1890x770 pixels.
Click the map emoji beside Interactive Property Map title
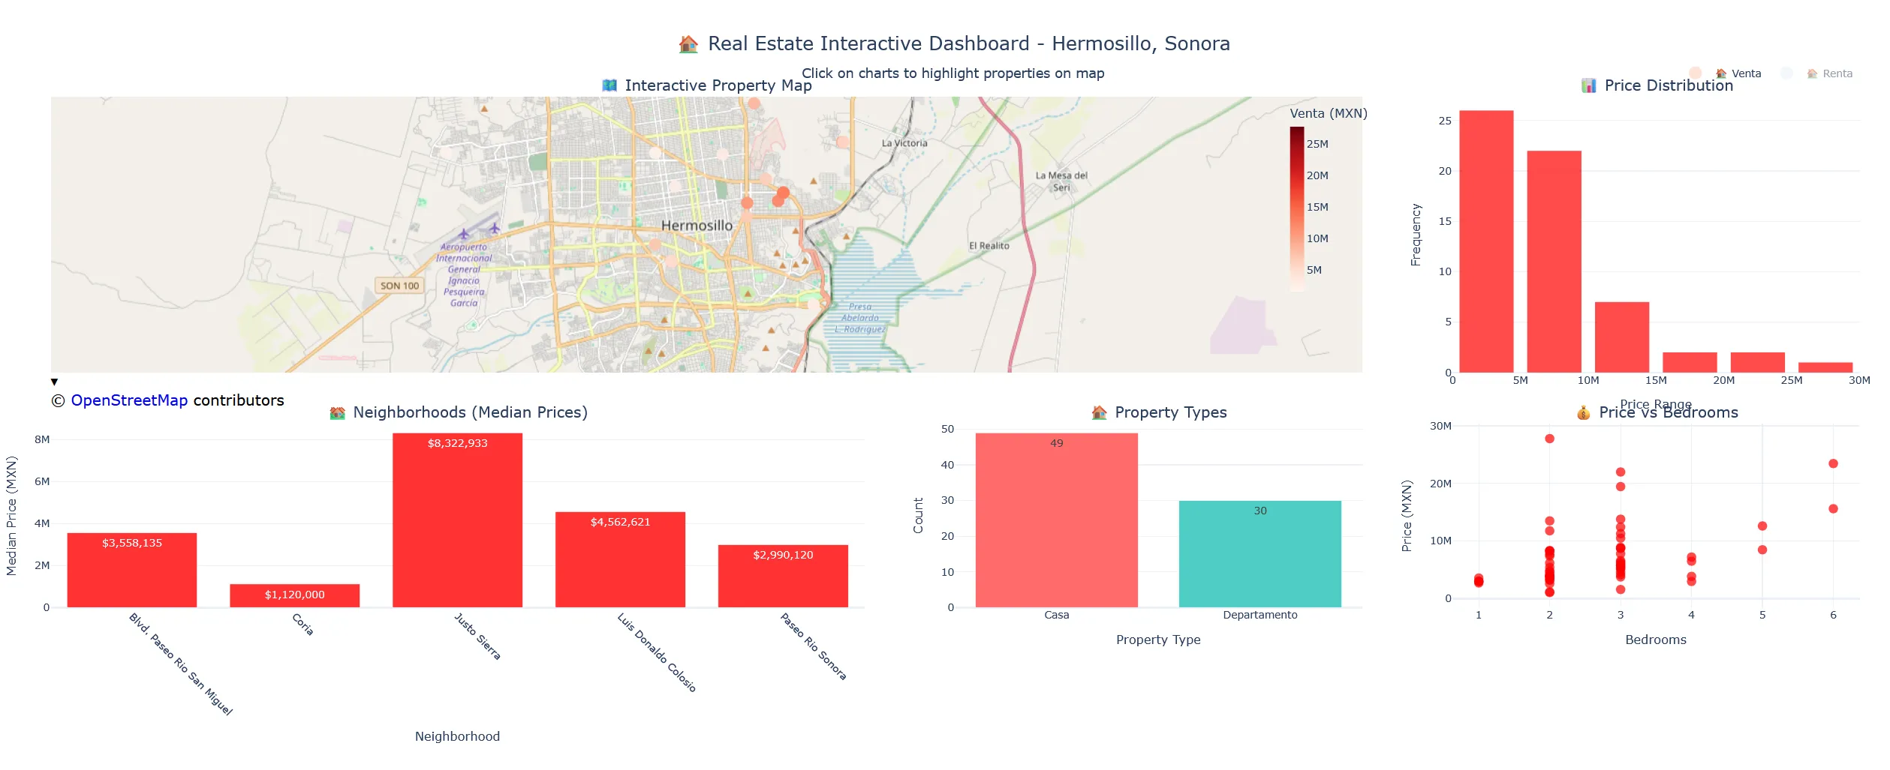(x=608, y=85)
